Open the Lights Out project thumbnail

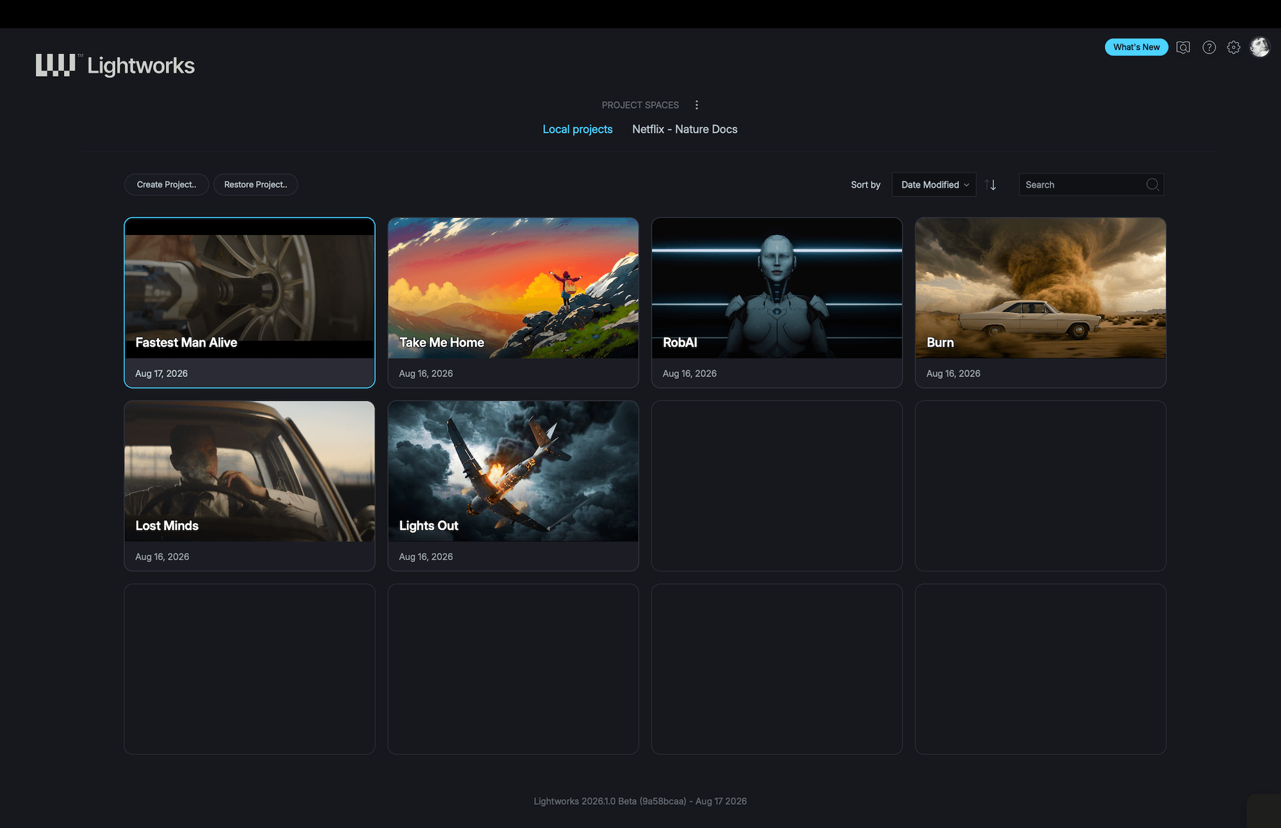[x=513, y=471]
